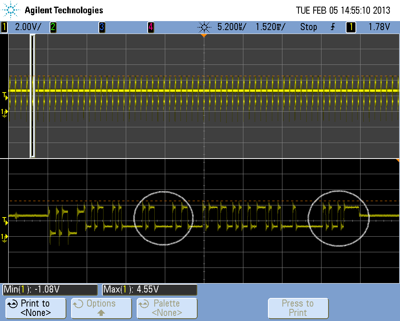Viewport: 400px width, 321px height.
Task: Click lower window trigger level T marker
Action: 5,221
